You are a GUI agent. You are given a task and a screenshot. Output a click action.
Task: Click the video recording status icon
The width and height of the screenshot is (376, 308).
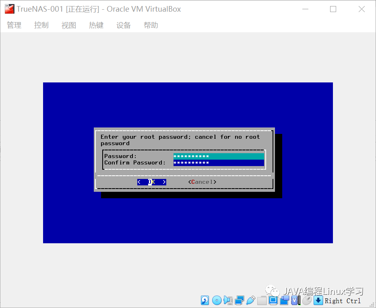[x=284, y=300]
